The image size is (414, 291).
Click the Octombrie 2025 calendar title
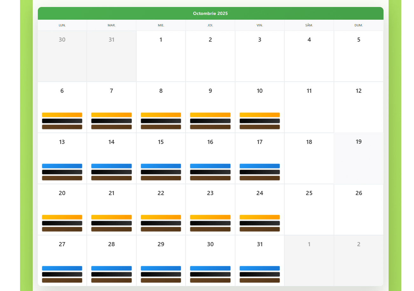(x=210, y=13)
